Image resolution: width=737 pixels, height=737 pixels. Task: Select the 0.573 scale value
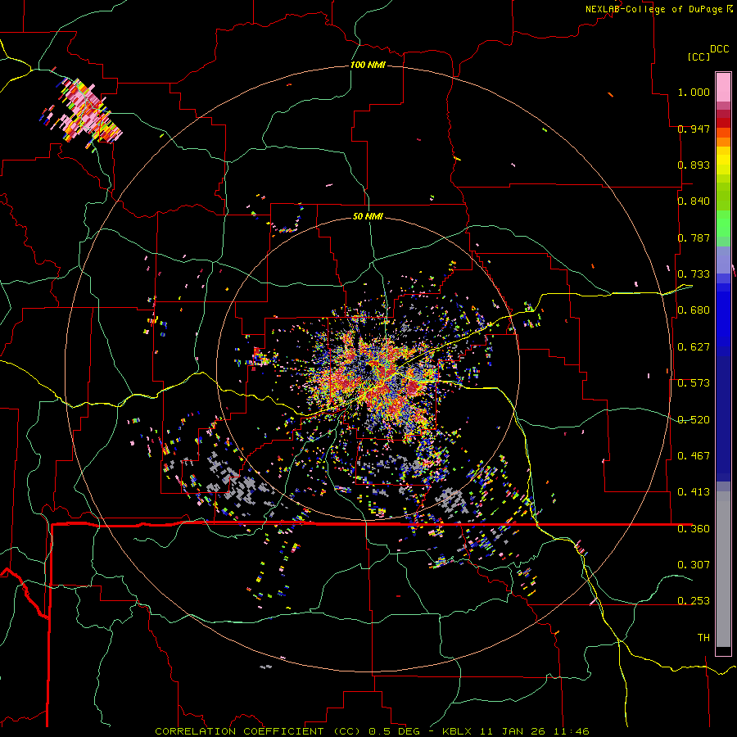694,383
